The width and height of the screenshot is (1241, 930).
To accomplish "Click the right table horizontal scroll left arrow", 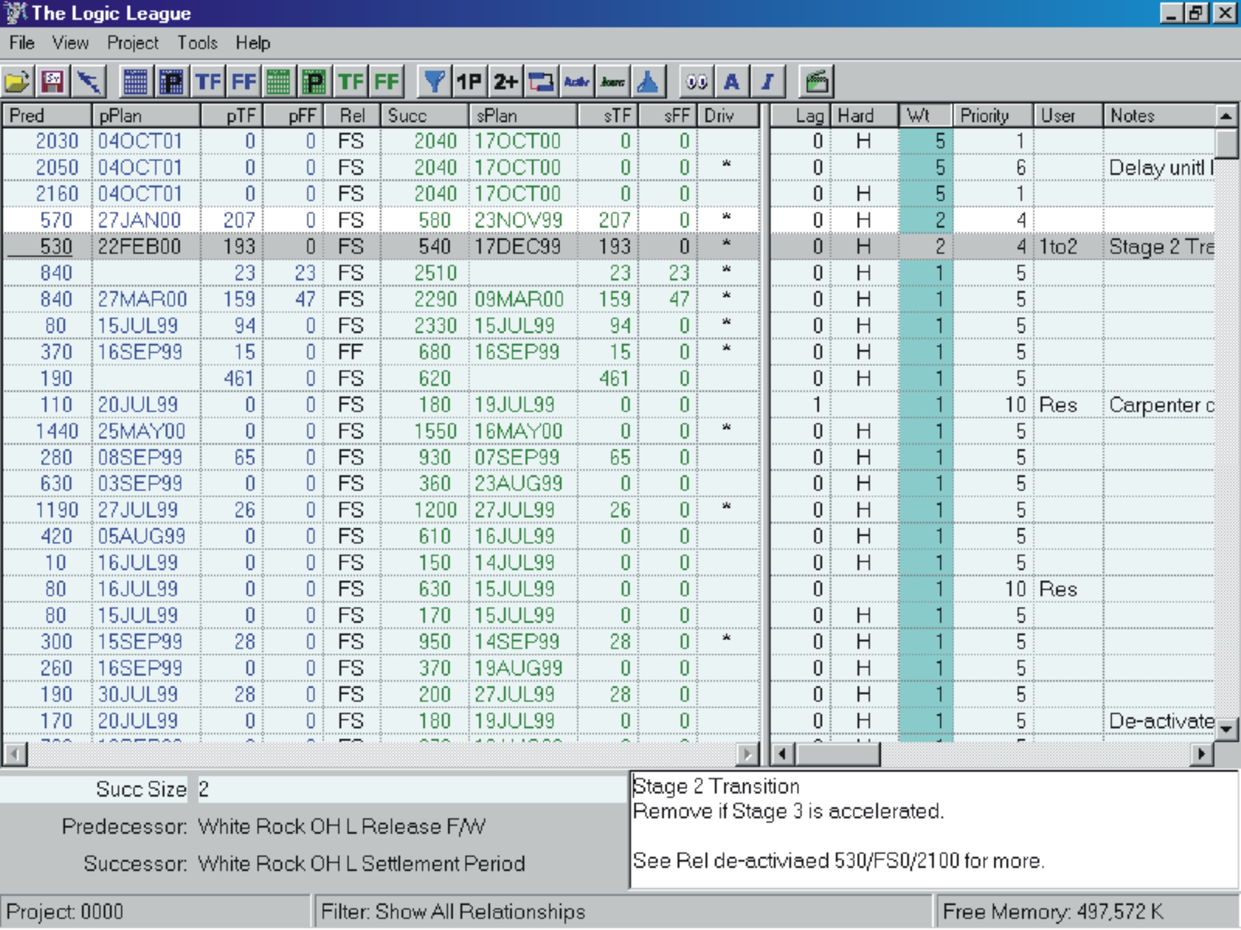I will tap(782, 754).
